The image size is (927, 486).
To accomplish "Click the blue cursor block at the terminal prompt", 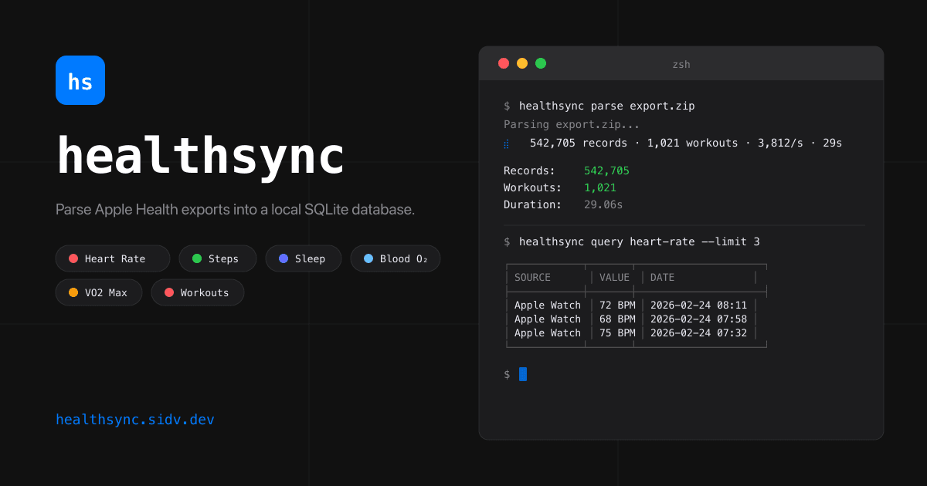I will pyautogui.click(x=524, y=373).
